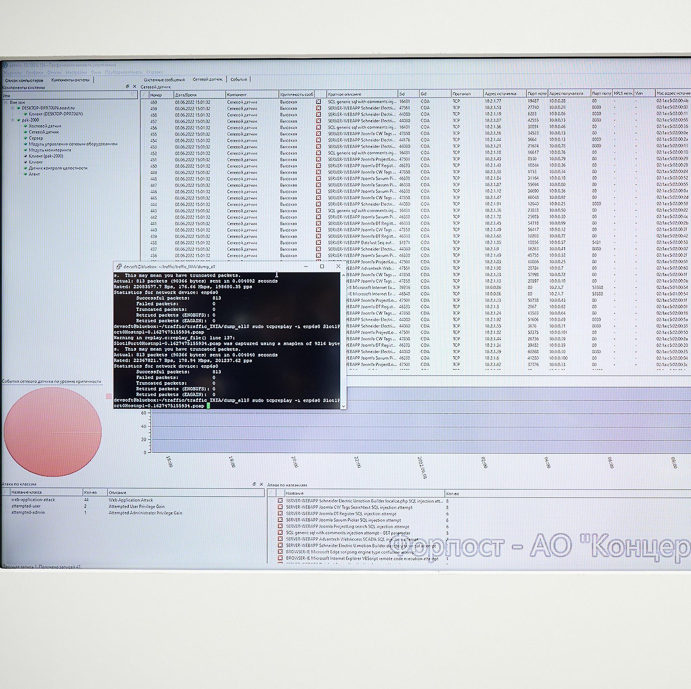Viewport: 691px width, 689px height.
Task: Click icon of SQL generic GET parameter attack
Action: click(281, 533)
